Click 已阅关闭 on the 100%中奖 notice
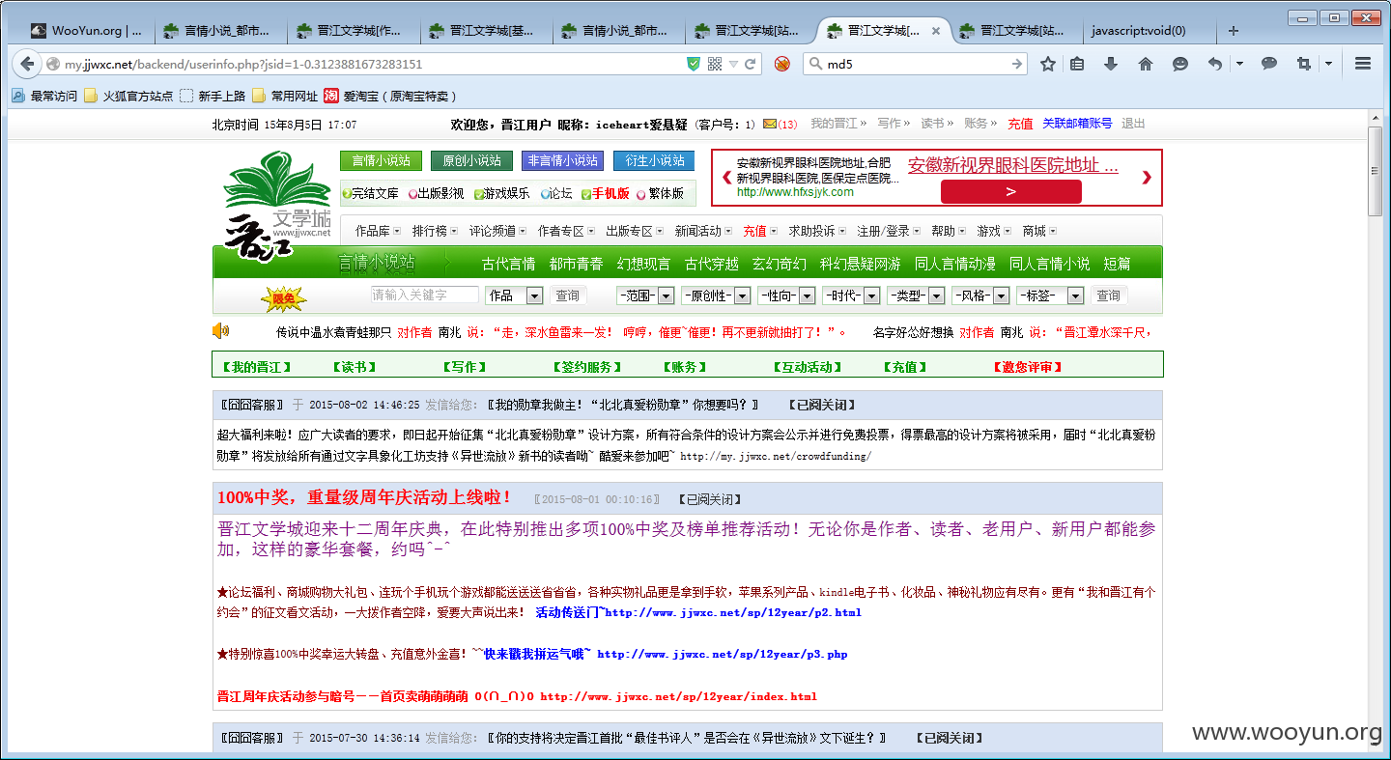 (710, 499)
